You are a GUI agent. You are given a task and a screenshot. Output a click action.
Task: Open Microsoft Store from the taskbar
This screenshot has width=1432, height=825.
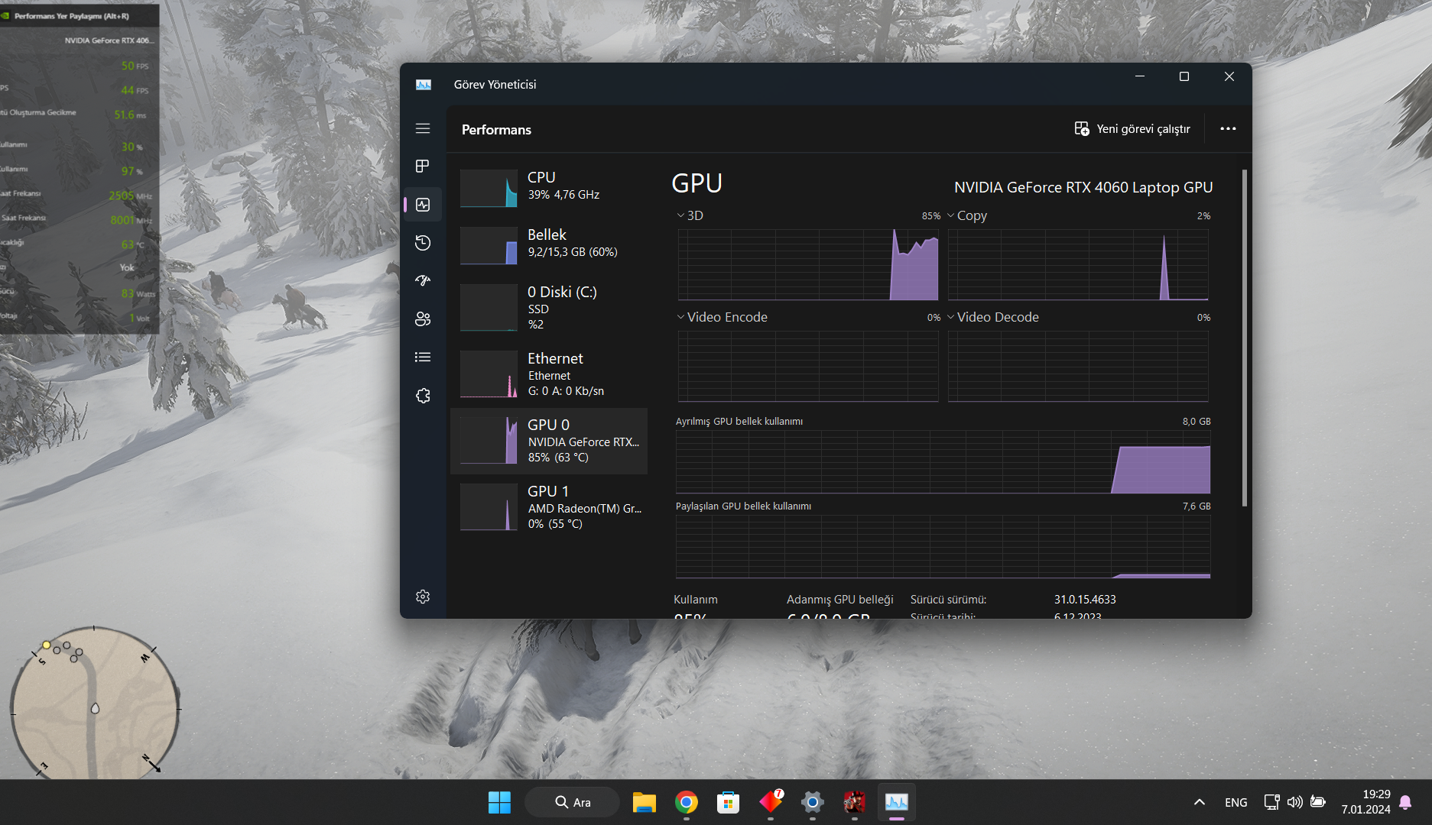coord(728,802)
